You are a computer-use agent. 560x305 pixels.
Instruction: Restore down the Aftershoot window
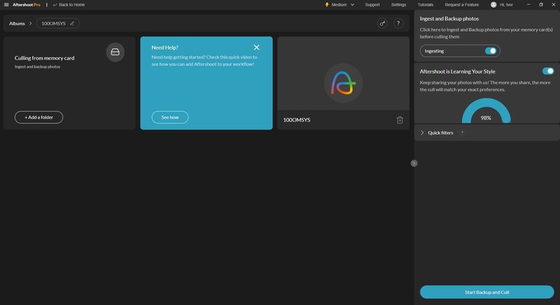pos(540,5)
